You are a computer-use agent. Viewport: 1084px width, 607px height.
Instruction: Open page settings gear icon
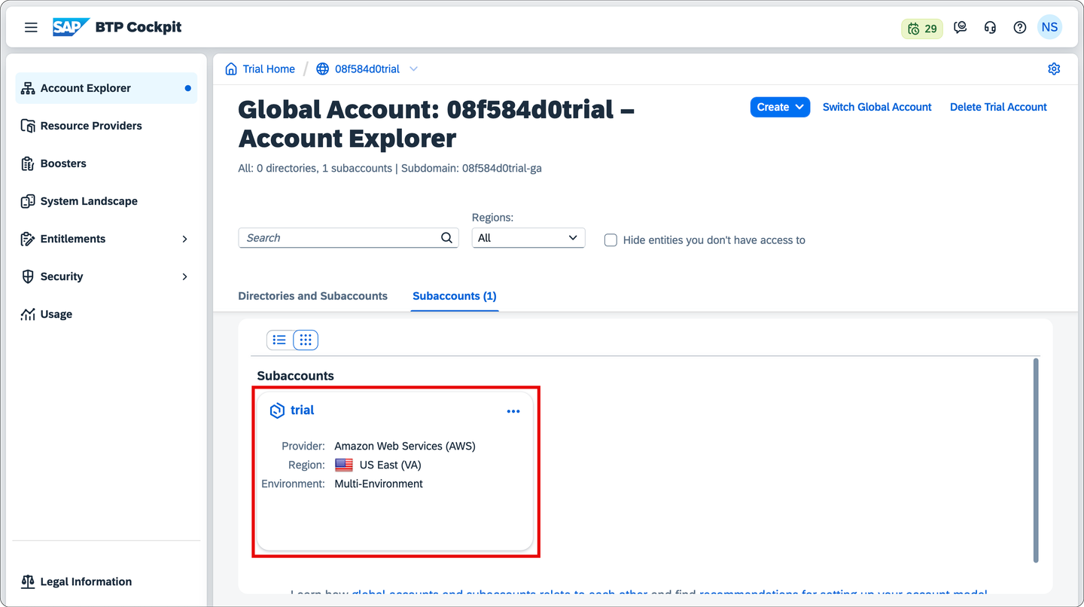tap(1054, 69)
